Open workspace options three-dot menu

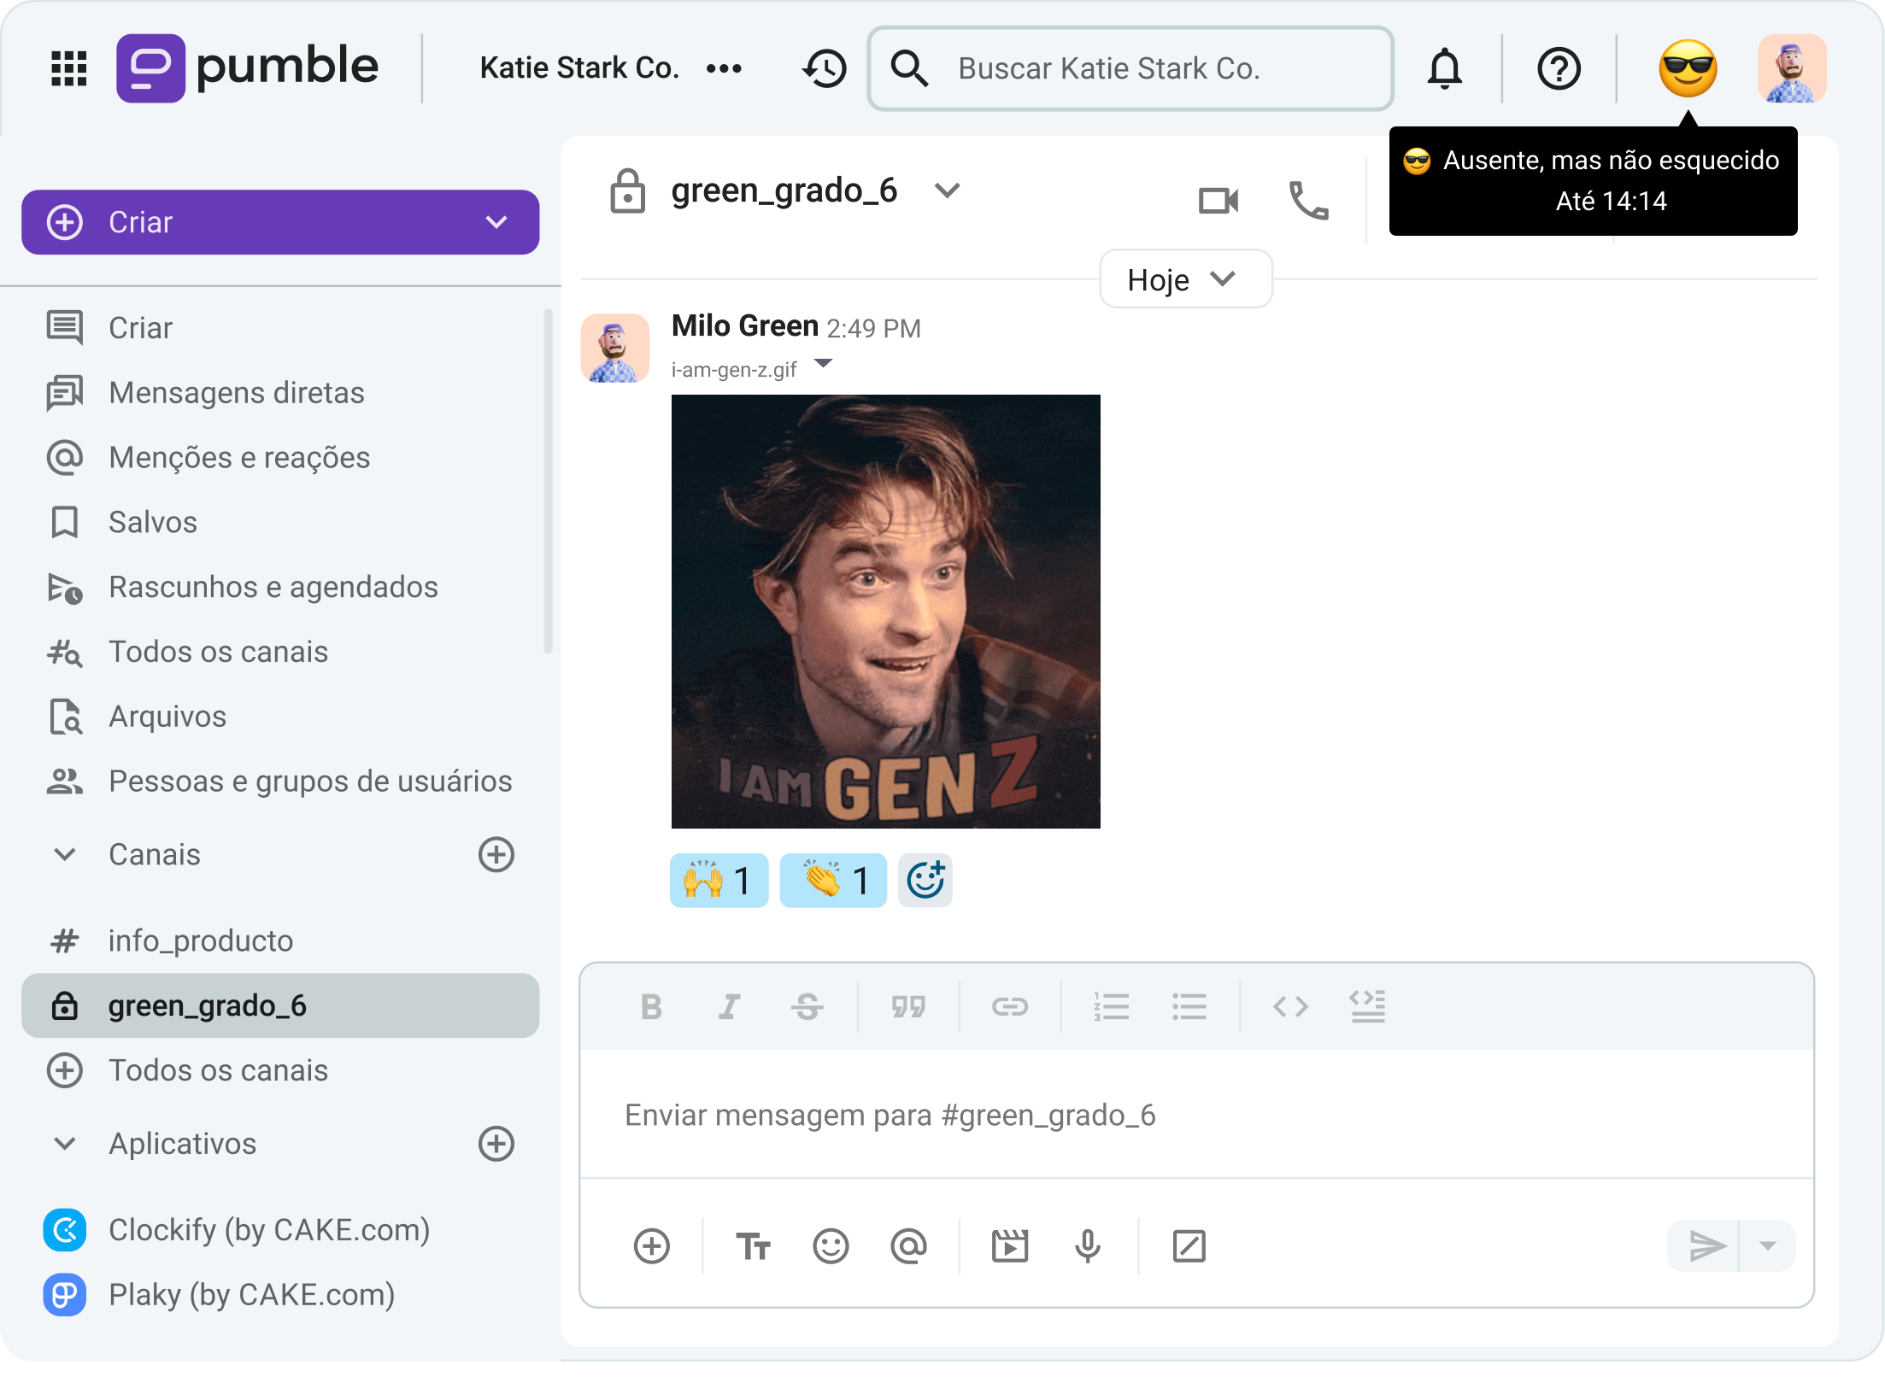click(724, 68)
